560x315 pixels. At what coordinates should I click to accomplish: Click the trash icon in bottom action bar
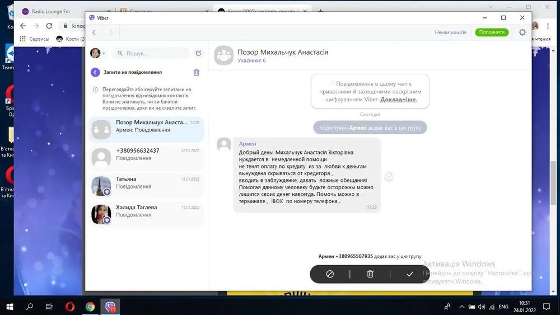[x=370, y=274]
